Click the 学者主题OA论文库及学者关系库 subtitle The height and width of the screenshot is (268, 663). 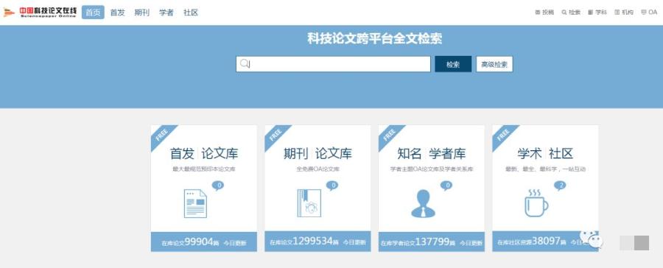(431, 169)
